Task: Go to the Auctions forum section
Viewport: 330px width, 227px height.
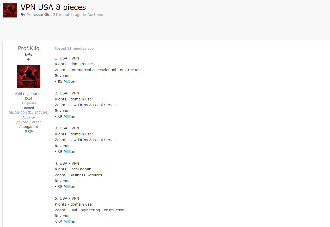Action: [95, 15]
